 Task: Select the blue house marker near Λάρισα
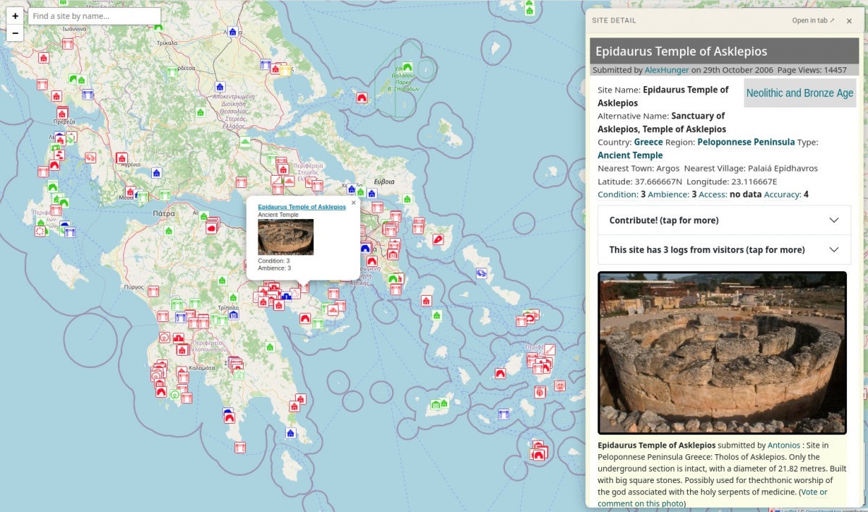click(232, 32)
